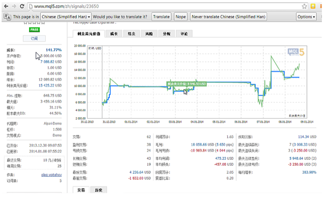
Task: Click the equity value 15 425.22 USD
Action: tap(50, 86)
